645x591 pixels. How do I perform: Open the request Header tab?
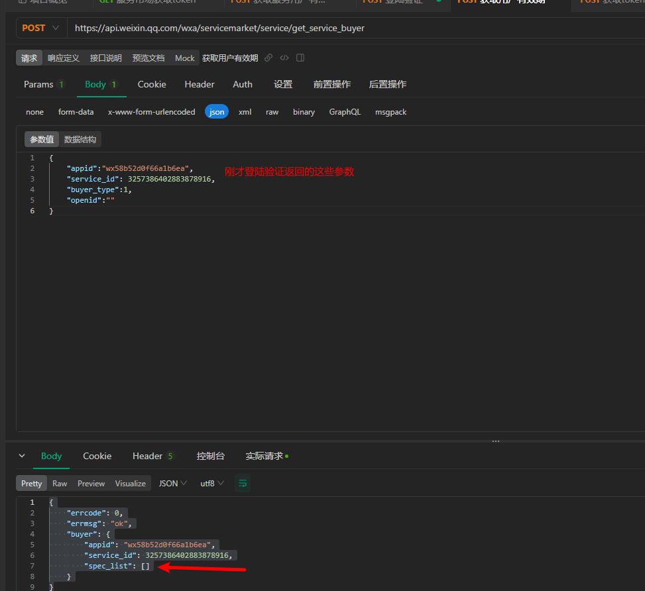point(200,84)
